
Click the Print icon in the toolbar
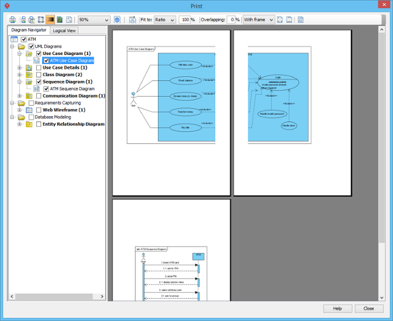click(x=12, y=19)
